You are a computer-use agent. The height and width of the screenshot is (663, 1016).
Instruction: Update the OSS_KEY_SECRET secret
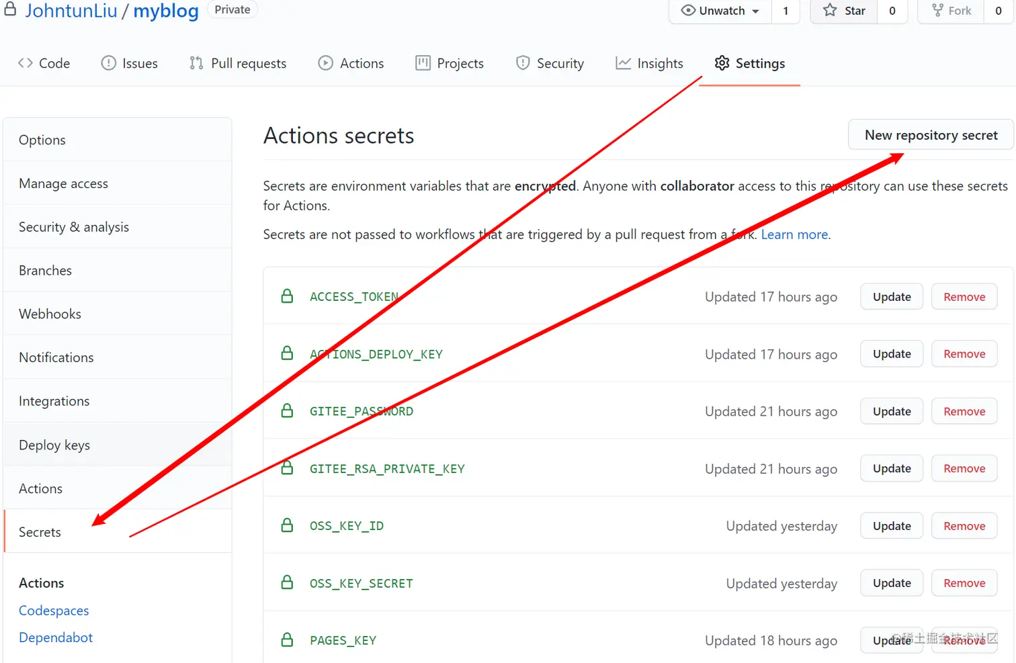tap(892, 583)
